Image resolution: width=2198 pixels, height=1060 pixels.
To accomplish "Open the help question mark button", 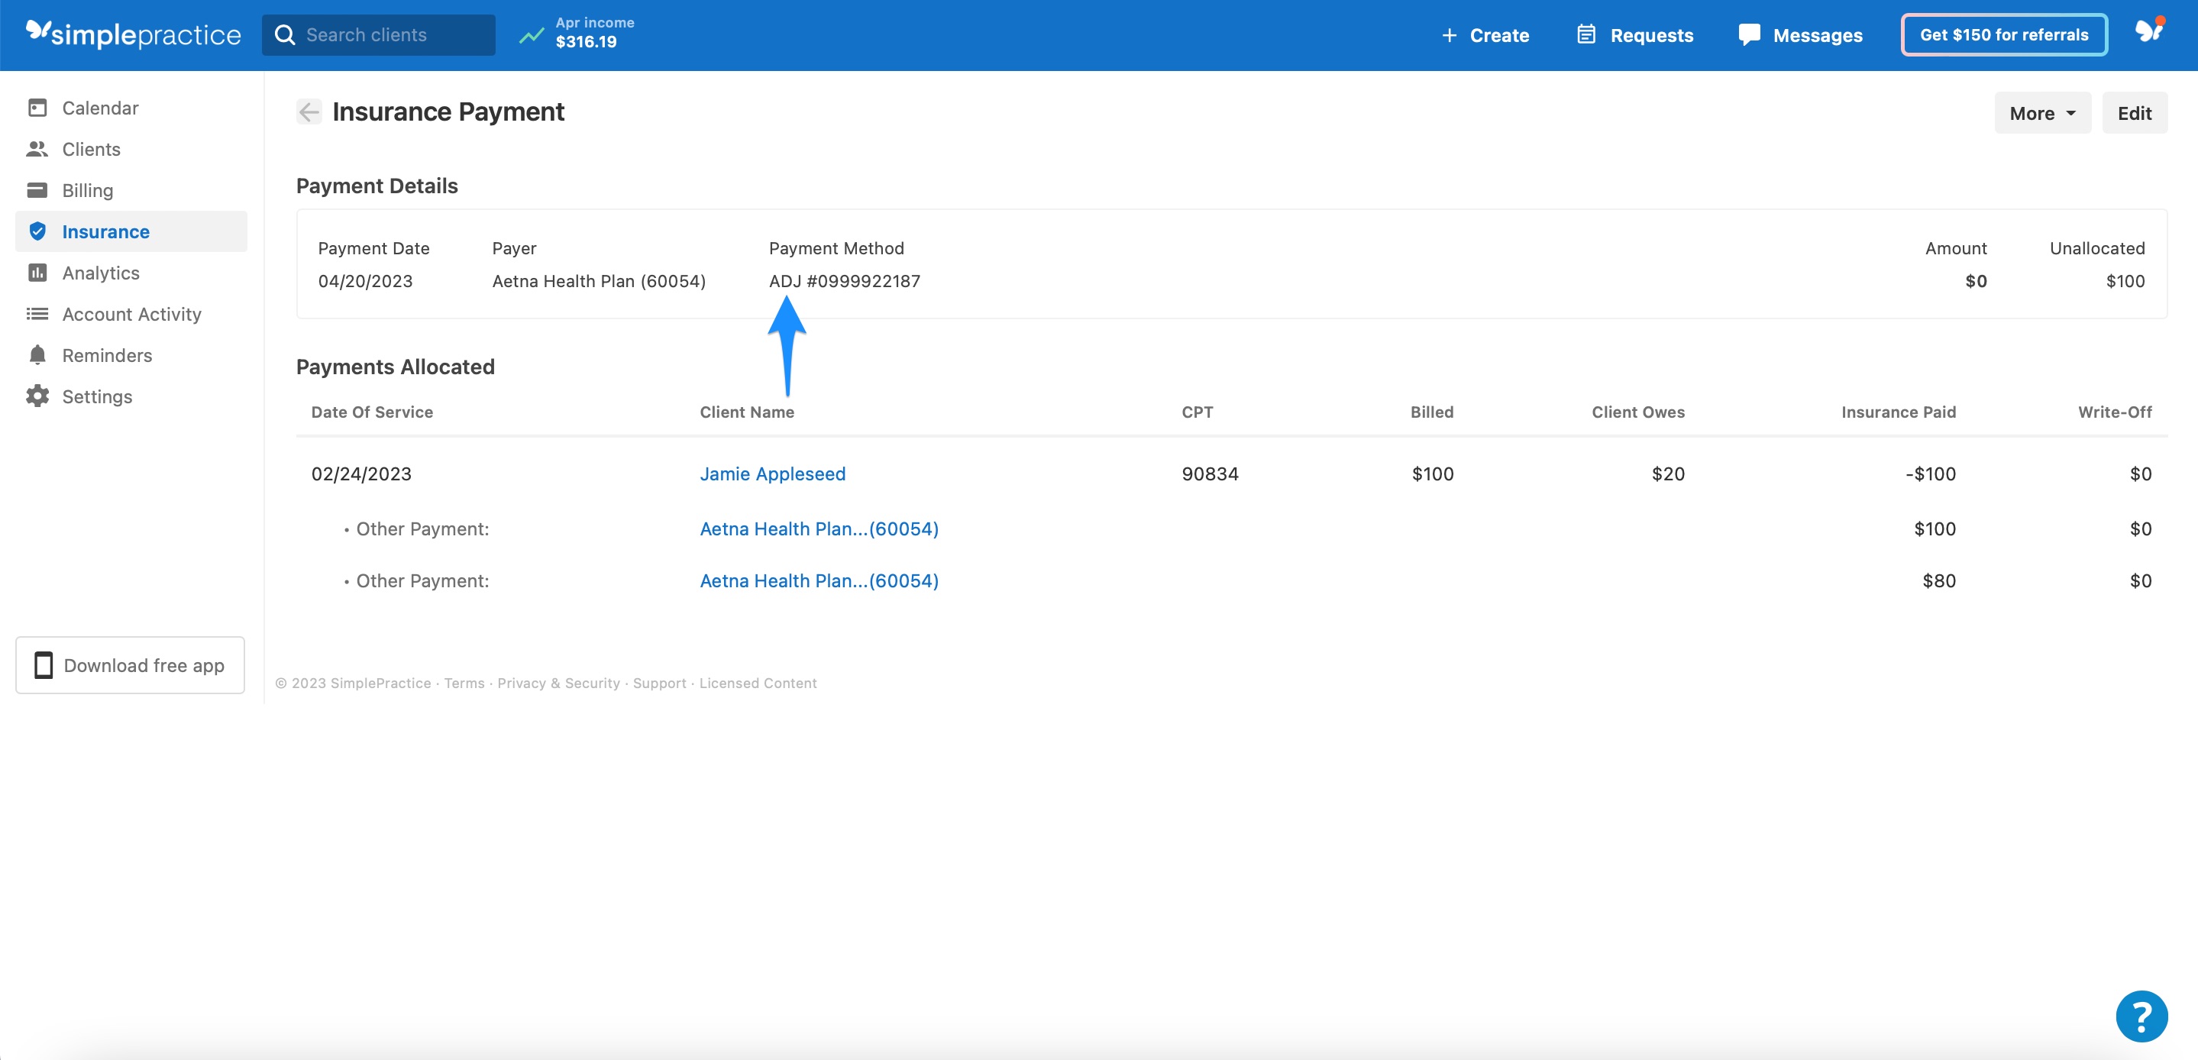I will pos(2141,1016).
